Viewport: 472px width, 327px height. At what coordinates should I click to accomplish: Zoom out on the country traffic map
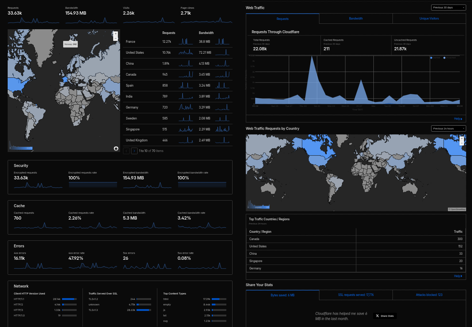tap(462, 143)
